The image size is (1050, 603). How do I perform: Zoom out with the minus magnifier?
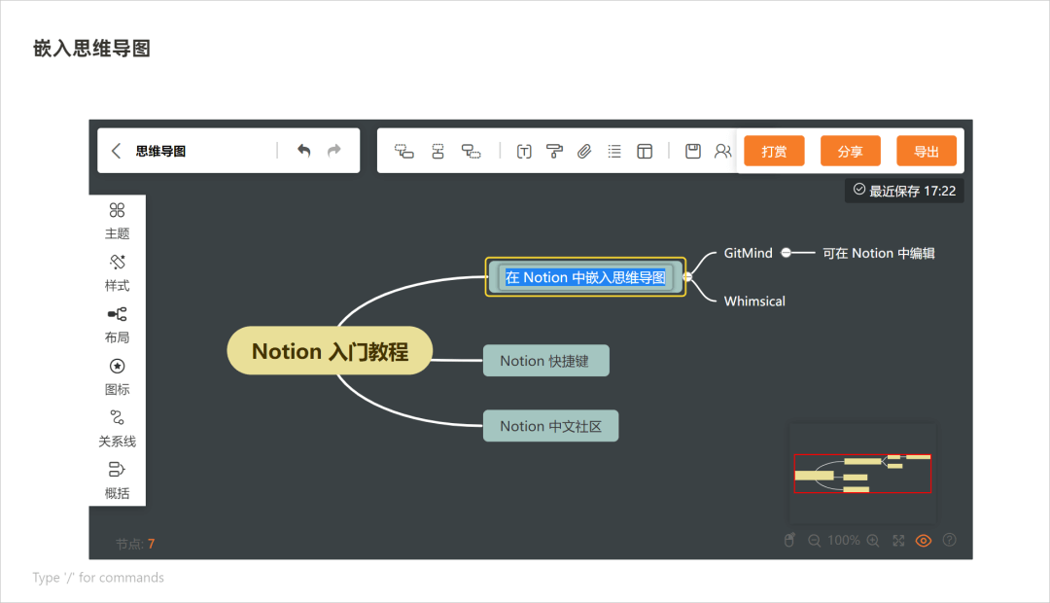815,541
